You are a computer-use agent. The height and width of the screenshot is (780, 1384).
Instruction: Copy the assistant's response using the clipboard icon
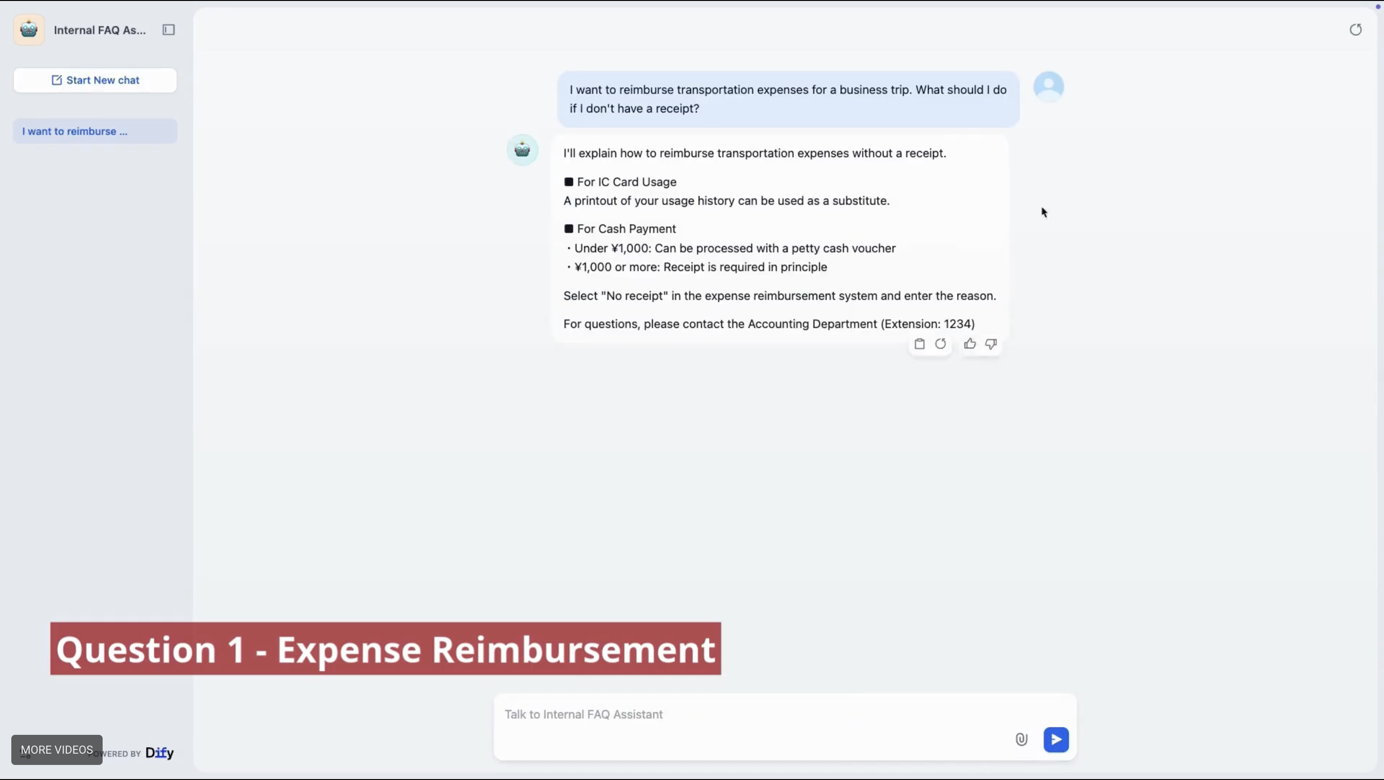pyautogui.click(x=920, y=343)
